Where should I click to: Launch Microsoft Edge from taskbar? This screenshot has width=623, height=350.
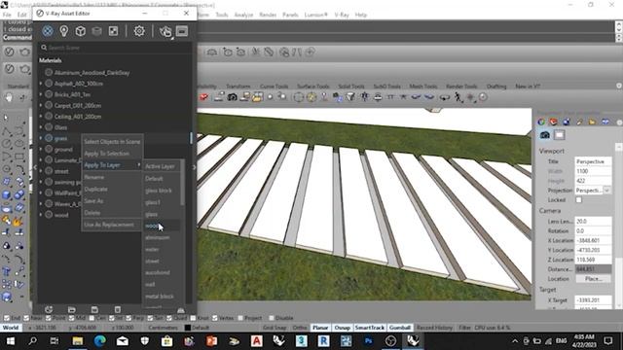[99, 341]
